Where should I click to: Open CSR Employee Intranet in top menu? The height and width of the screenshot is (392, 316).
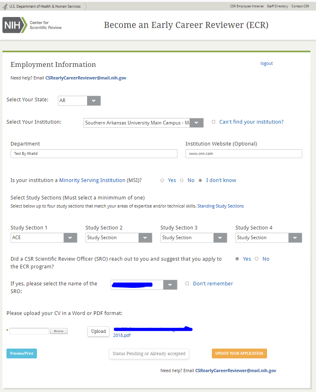pyautogui.click(x=246, y=6)
